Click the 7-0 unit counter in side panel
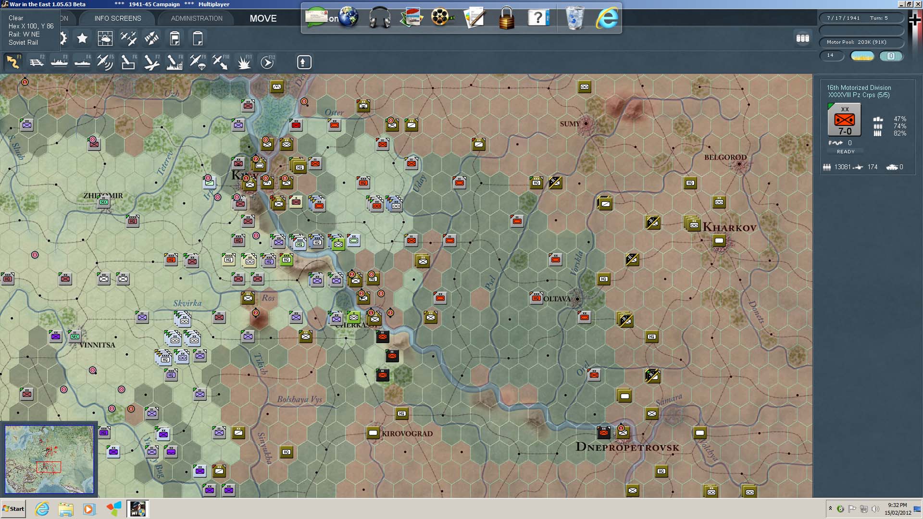This screenshot has height=519, width=923. click(x=845, y=120)
